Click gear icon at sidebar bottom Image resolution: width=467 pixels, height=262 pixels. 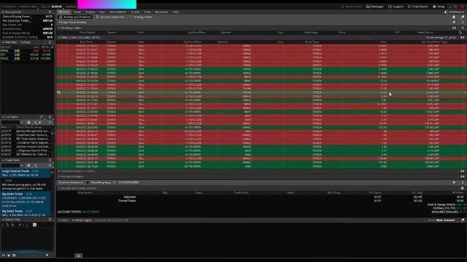(x=14, y=255)
